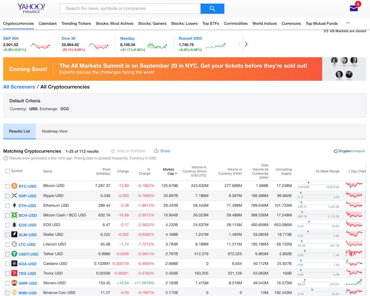Open the three-dots more navigation menu
Image resolution: width=370 pixels, height=296 pixels.
point(348,23)
